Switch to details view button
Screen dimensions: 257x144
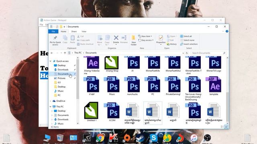point(222,127)
